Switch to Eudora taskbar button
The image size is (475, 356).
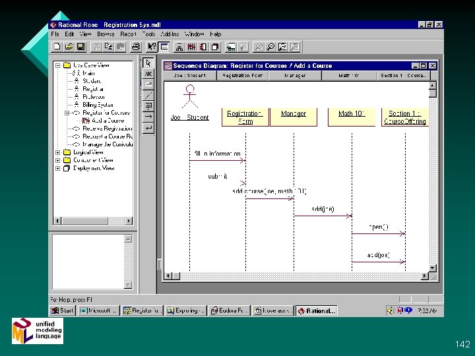coord(230,311)
